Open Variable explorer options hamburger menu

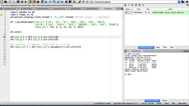point(188,5)
